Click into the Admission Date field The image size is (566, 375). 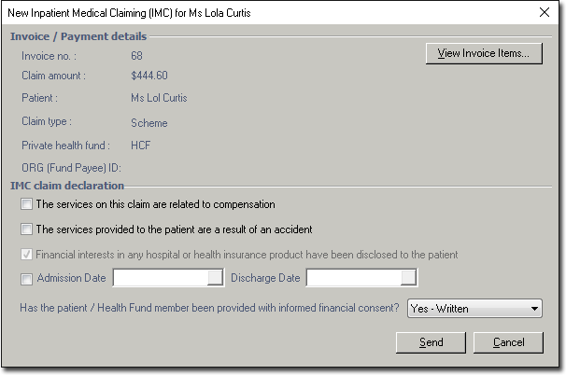pyautogui.click(x=160, y=278)
